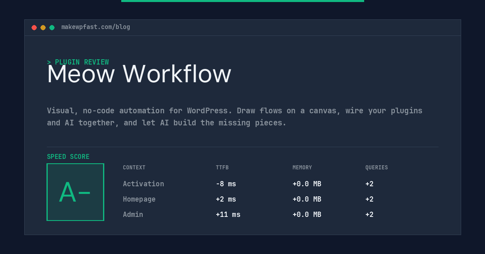Click the +11 ms TTFB value
This screenshot has width=485, height=254.
(x=228, y=214)
